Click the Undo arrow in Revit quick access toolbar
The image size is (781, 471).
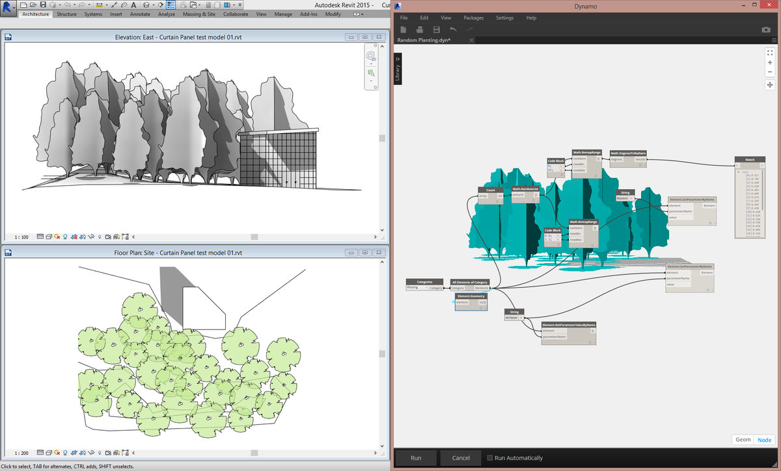coord(68,5)
